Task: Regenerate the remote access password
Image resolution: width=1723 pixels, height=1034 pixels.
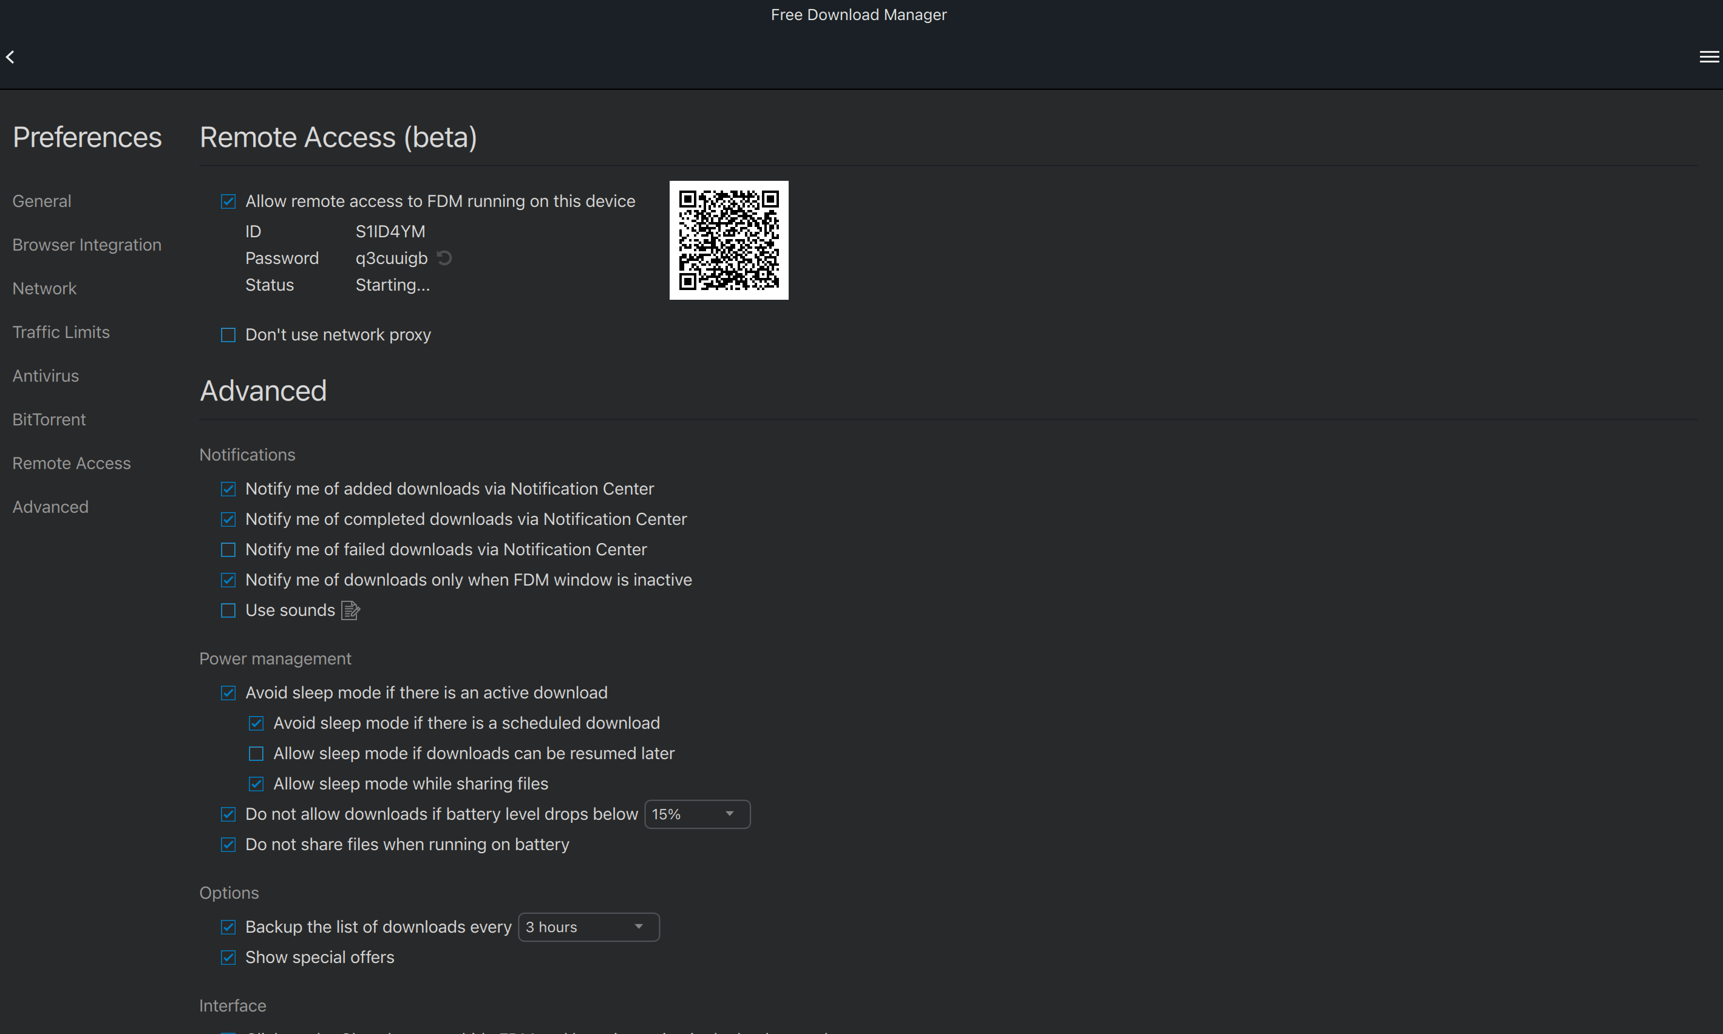Action: pyautogui.click(x=444, y=258)
